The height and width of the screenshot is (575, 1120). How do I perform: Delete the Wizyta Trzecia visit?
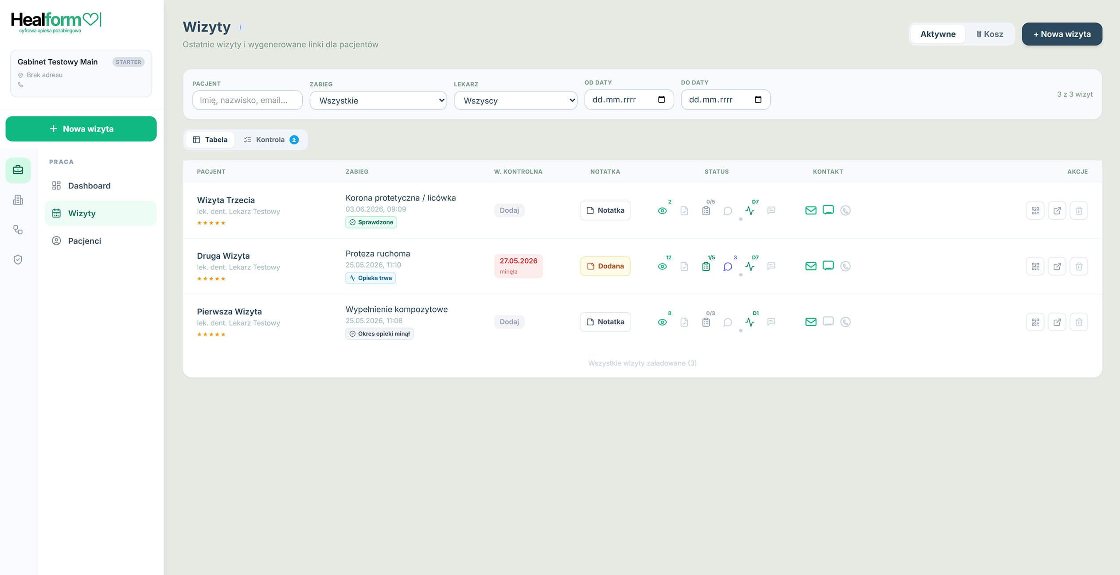pos(1079,210)
